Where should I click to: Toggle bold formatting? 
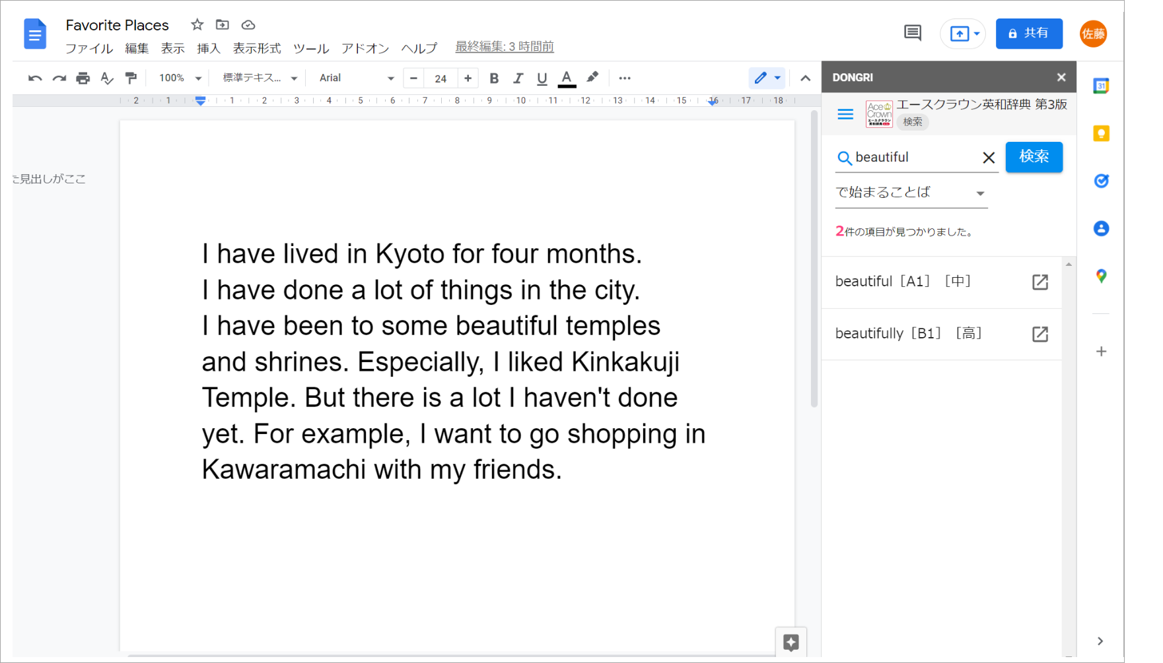tap(494, 79)
